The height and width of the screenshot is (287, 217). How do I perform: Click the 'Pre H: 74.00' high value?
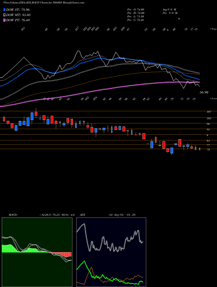[x=136, y=13]
